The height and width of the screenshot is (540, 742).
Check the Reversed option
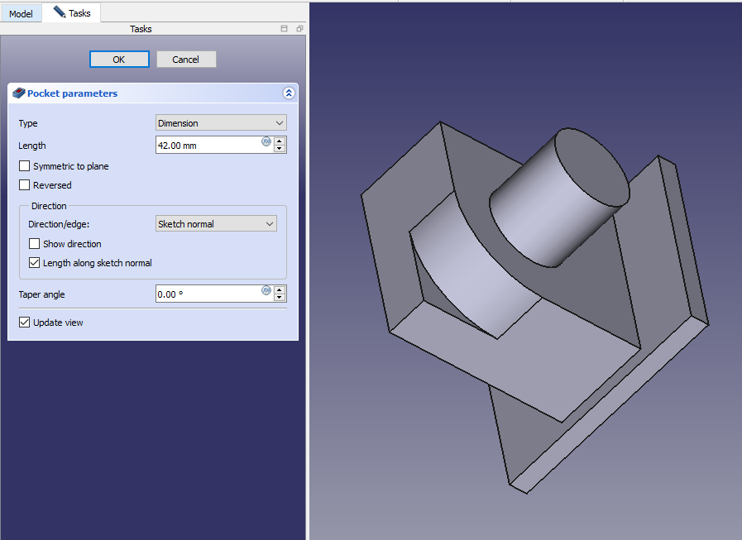tap(25, 185)
